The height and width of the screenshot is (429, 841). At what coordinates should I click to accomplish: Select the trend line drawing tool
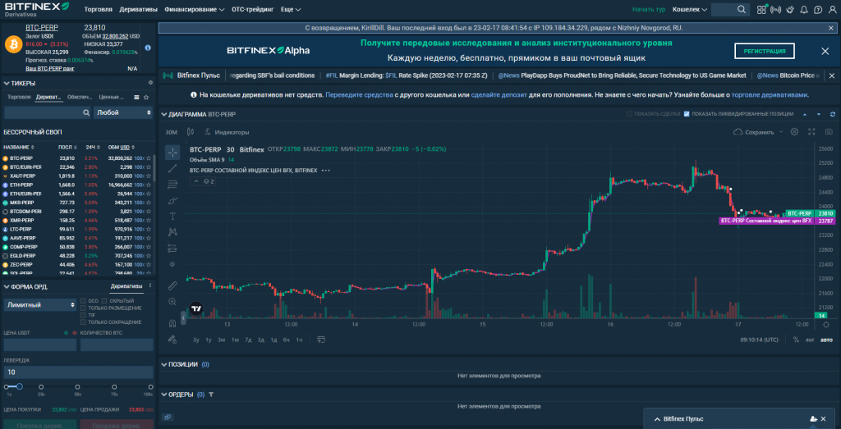point(172,169)
